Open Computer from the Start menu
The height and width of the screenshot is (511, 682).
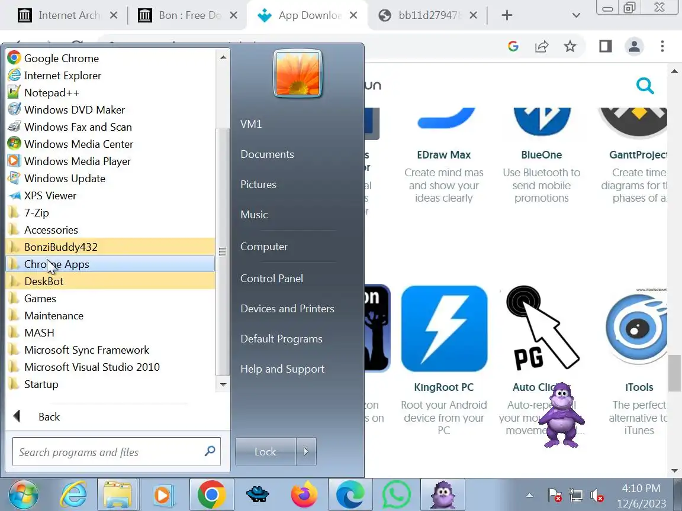[x=264, y=247]
